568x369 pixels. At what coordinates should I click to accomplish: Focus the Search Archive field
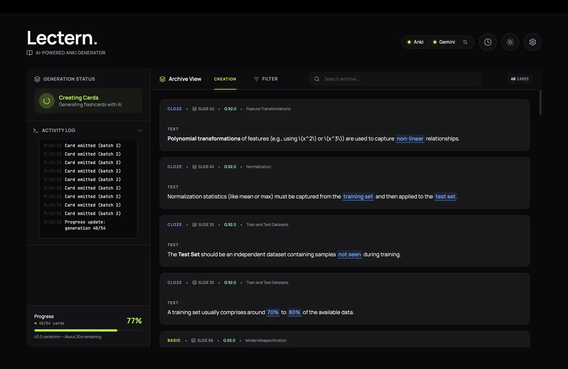click(x=398, y=79)
